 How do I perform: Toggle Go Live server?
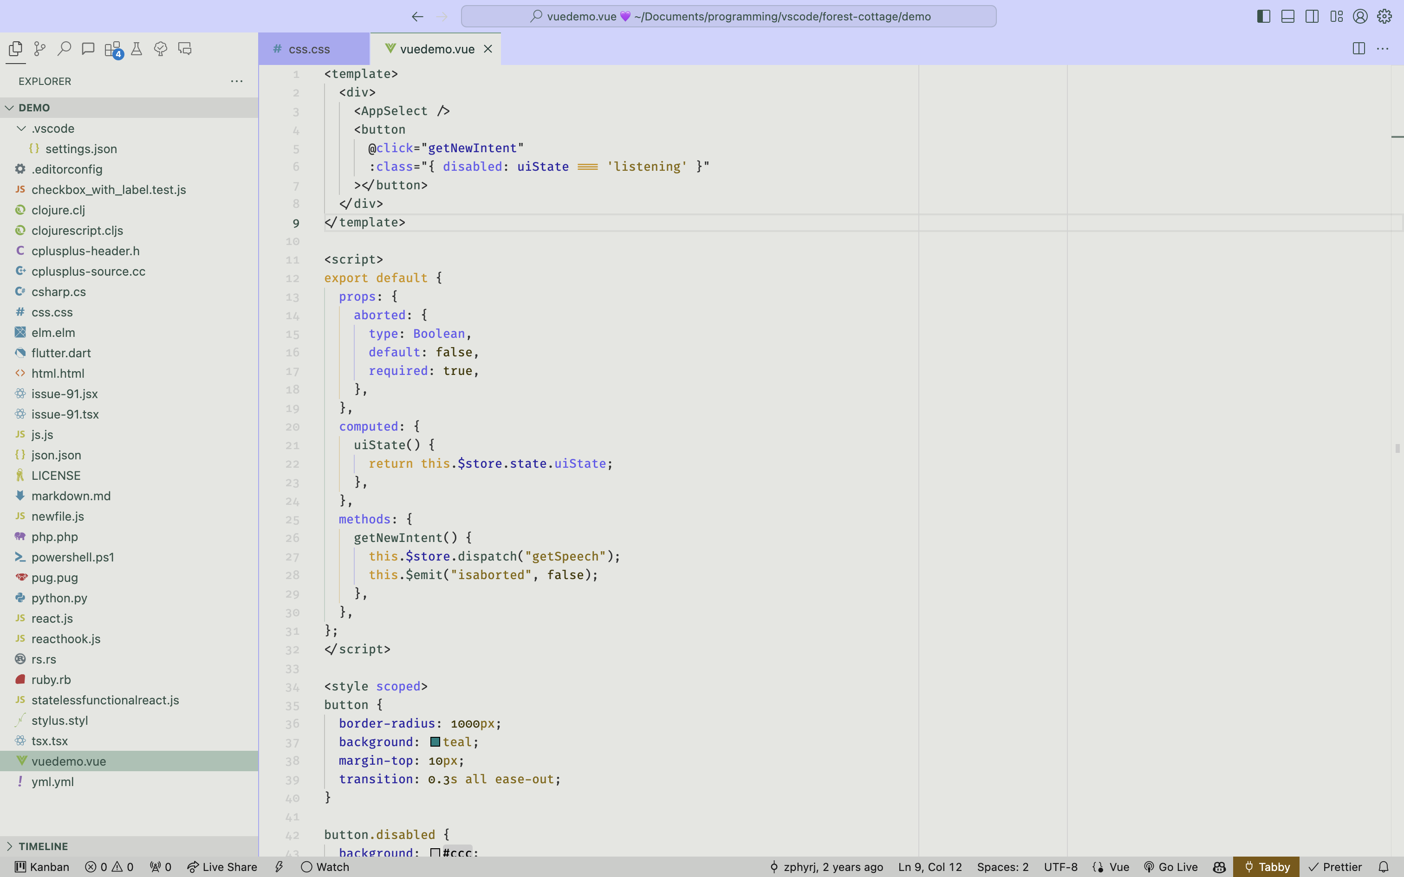(1171, 867)
